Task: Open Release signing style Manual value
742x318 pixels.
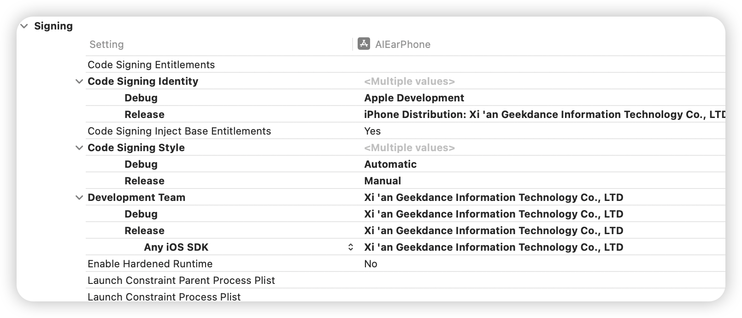Action: pyautogui.click(x=383, y=181)
